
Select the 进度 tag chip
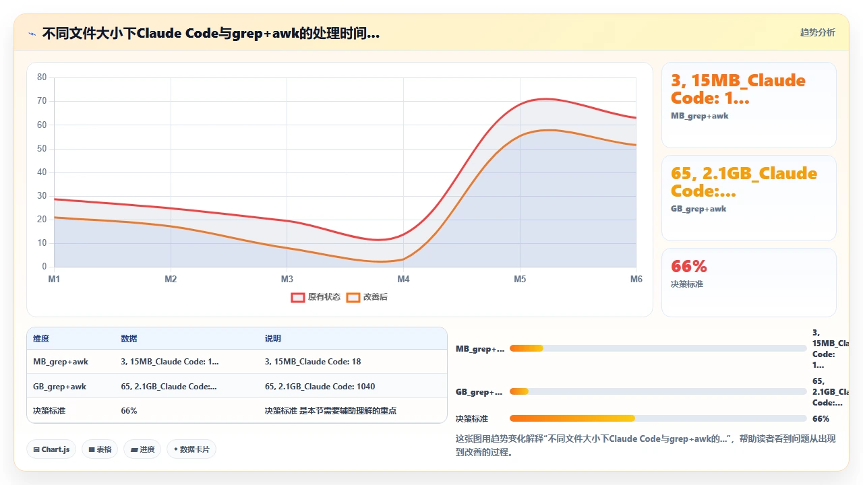point(142,449)
